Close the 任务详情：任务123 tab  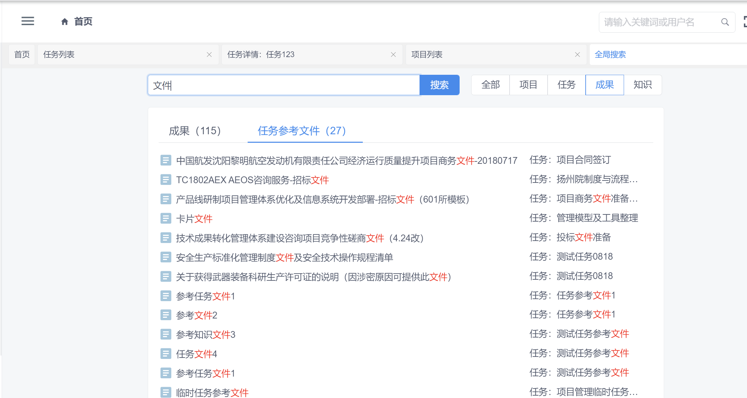click(393, 54)
